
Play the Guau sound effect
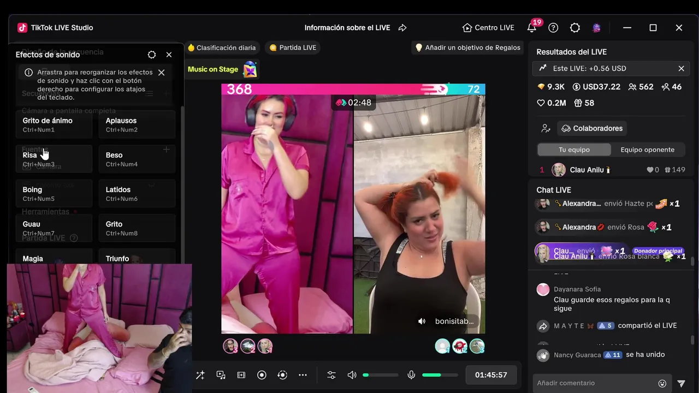pyautogui.click(x=54, y=228)
